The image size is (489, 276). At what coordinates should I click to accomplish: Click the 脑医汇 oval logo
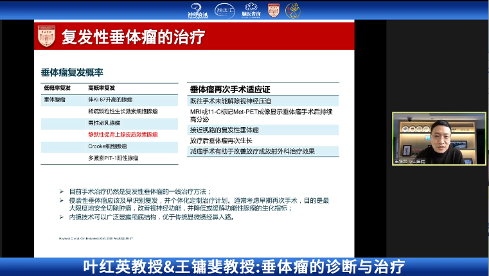click(224, 10)
